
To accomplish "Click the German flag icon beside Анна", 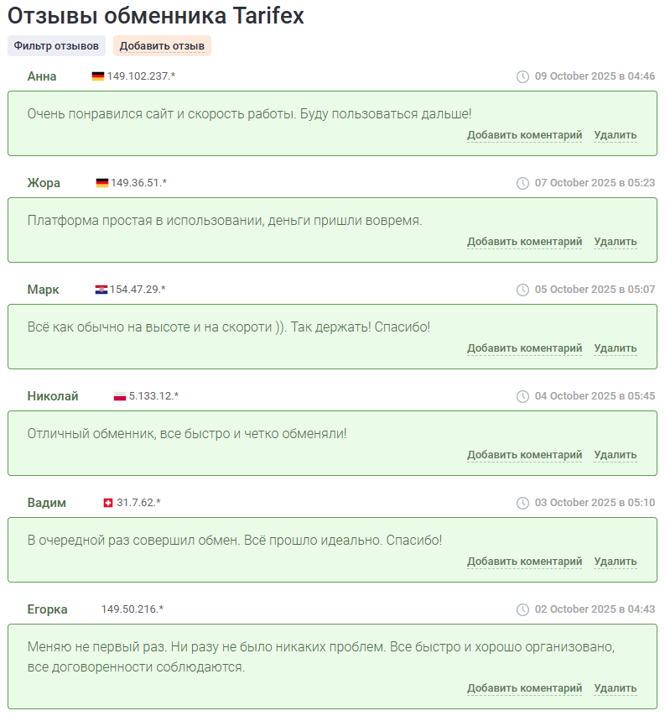I will 98,76.
